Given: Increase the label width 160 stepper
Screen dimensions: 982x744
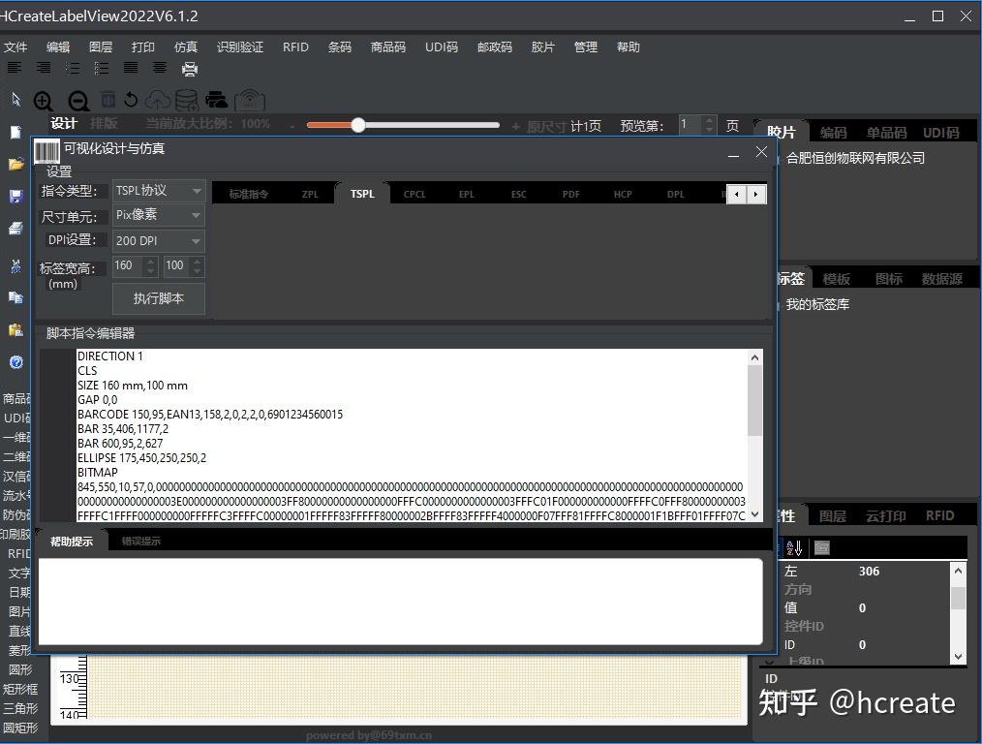Looking at the screenshot, I should click(x=150, y=262).
